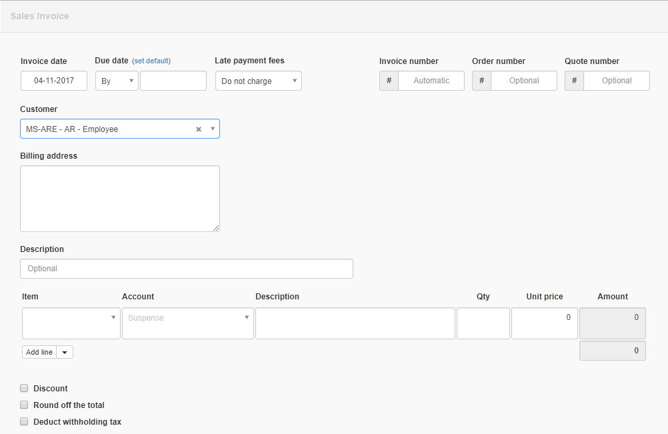Screen dimensions: 668x434
Task: Click the Invoice date field
Action: (54, 81)
